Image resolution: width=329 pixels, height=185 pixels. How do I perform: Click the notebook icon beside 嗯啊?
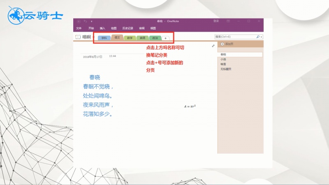pyautogui.click(x=78, y=37)
